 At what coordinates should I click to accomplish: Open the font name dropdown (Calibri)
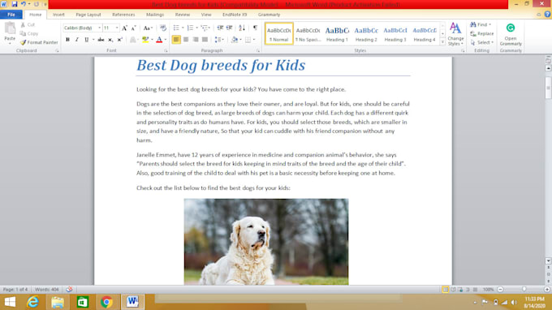click(x=100, y=28)
